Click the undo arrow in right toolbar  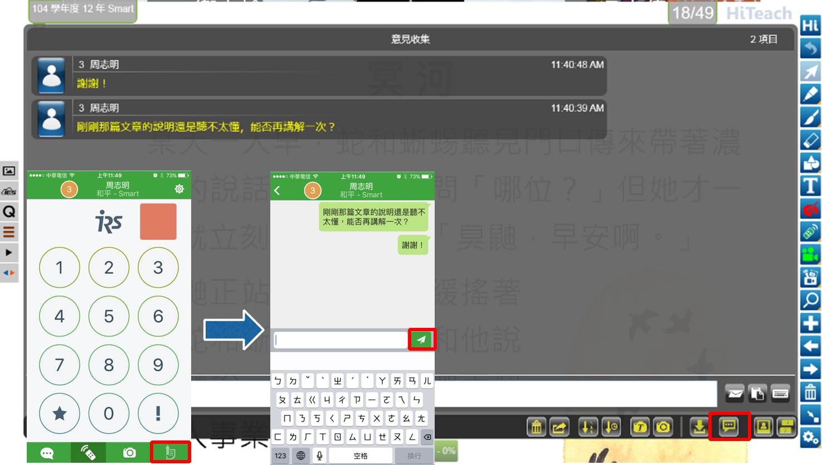(x=810, y=49)
